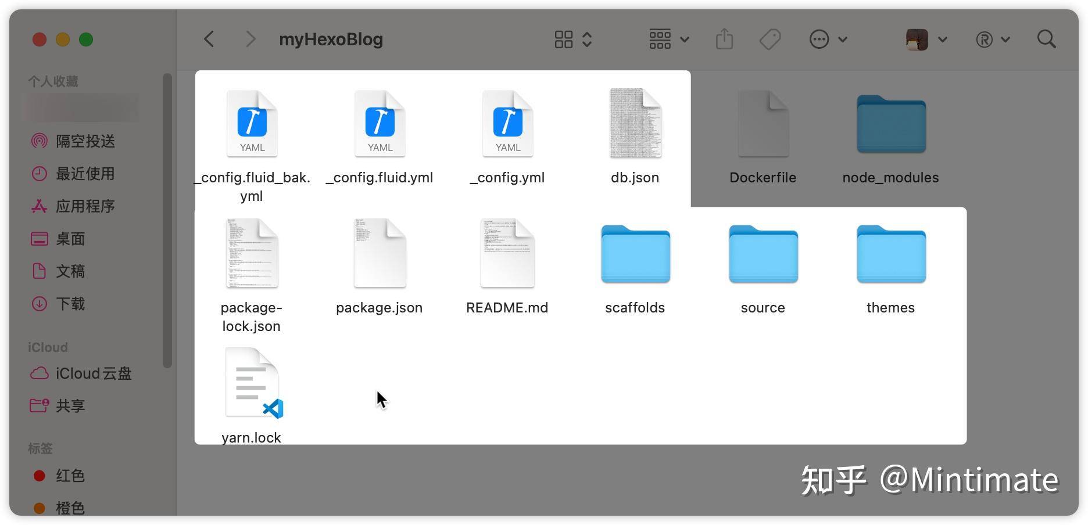Click the Share toolbar icon
Screen dimensions: 1088x525
click(x=724, y=39)
